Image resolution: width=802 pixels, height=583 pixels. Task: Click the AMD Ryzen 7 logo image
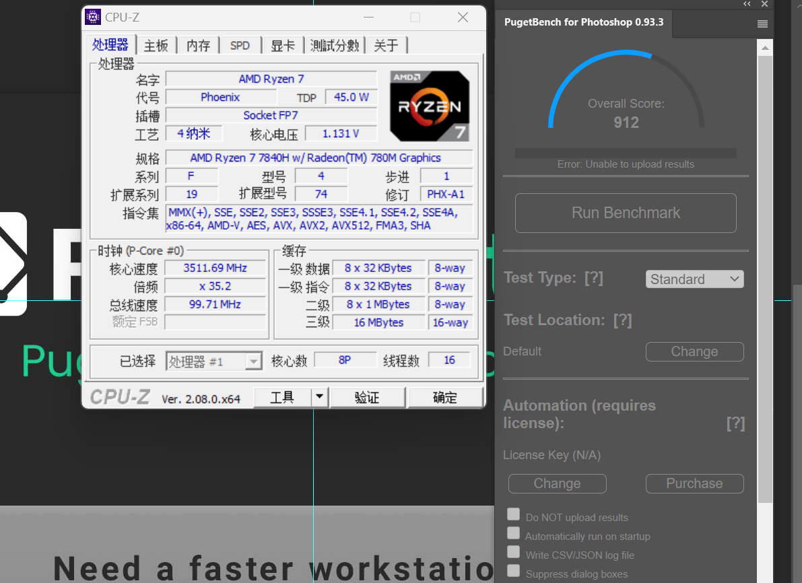[x=430, y=106]
